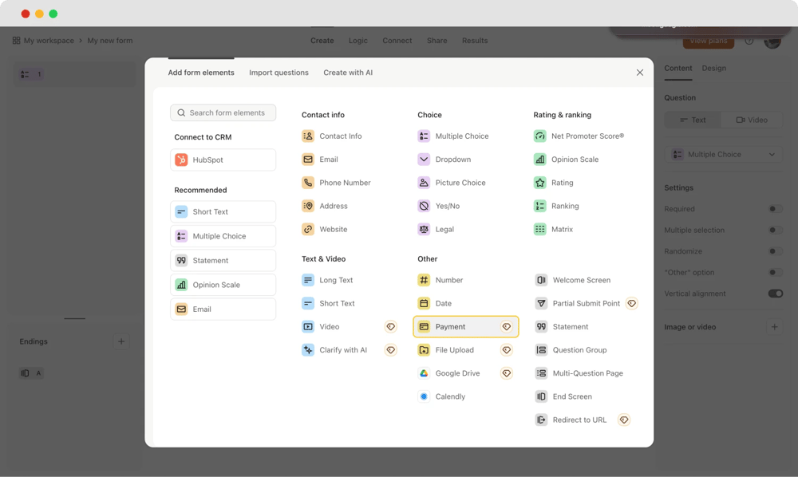The width and height of the screenshot is (798, 477).
Task: Add the Redirect to URL element
Action: (x=579, y=420)
